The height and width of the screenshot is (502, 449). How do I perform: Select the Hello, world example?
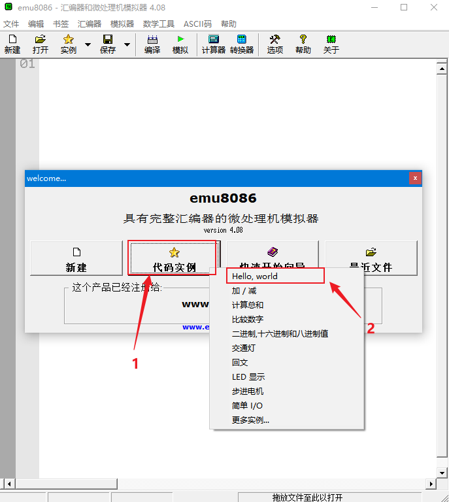point(286,276)
